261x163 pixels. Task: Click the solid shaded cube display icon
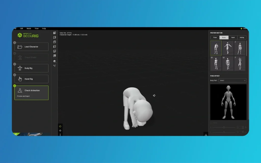(x=55, y=61)
